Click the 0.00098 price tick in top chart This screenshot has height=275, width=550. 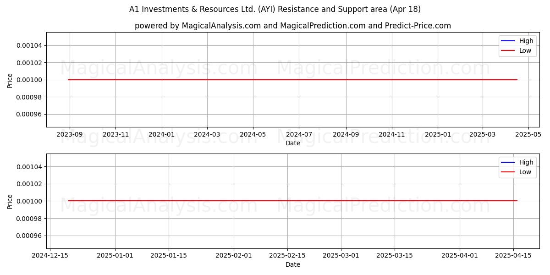(29, 97)
